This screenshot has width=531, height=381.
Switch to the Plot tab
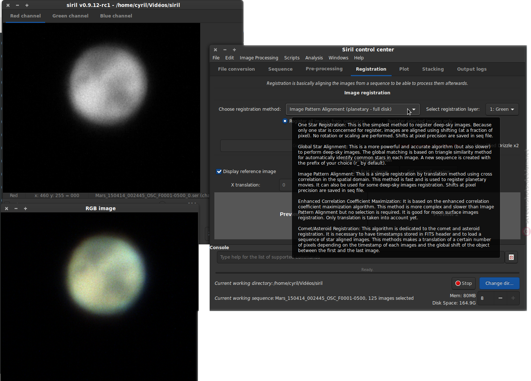[404, 69]
